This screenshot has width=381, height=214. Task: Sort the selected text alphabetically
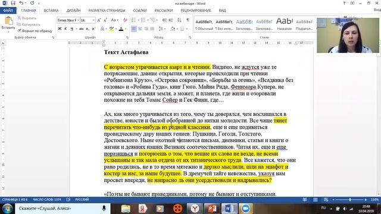[x=179, y=20]
